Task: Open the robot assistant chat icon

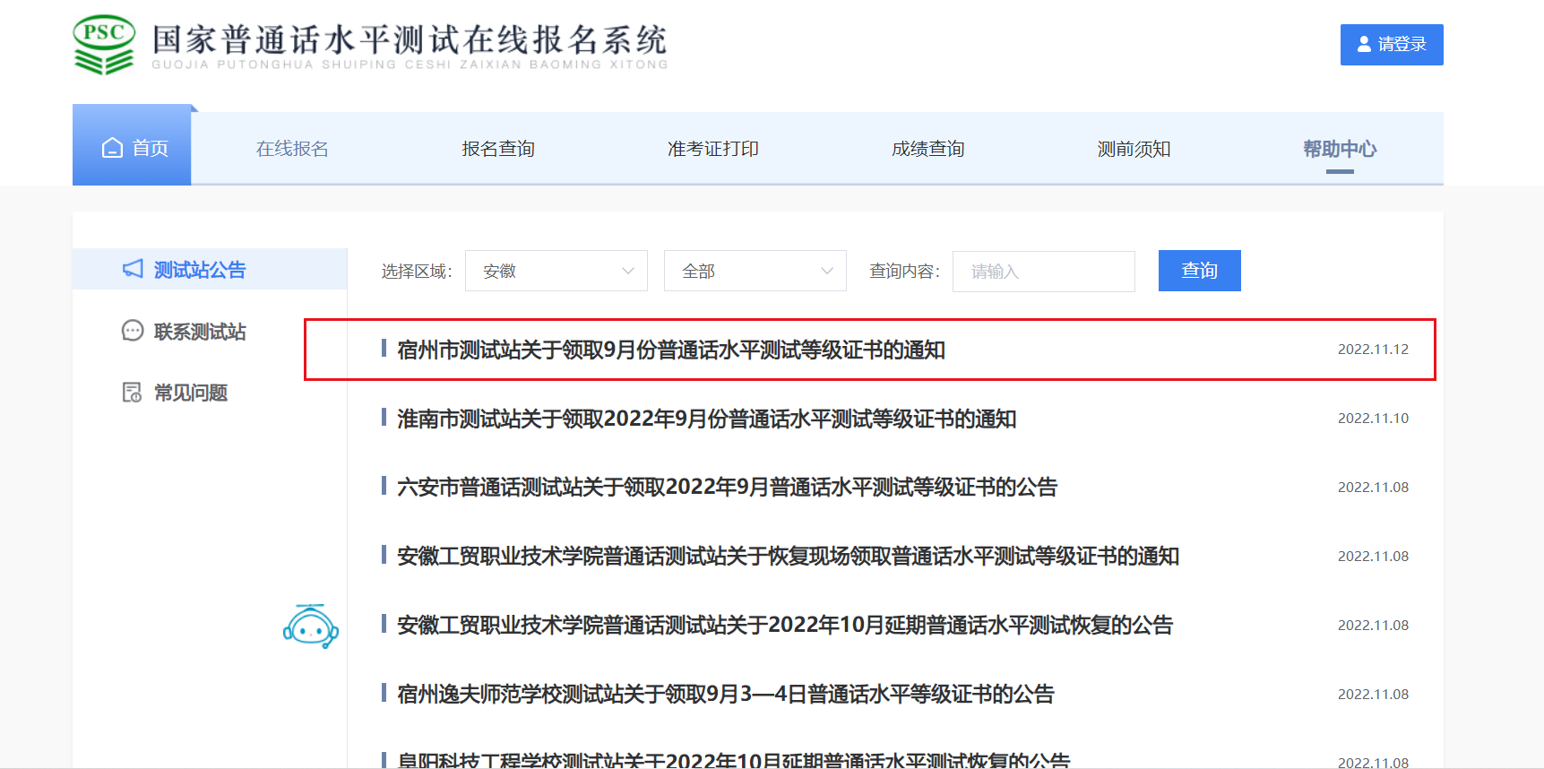Action: tap(311, 626)
